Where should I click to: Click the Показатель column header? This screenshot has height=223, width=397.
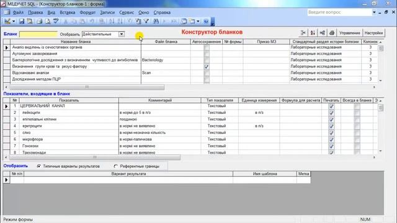click(x=69, y=100)
